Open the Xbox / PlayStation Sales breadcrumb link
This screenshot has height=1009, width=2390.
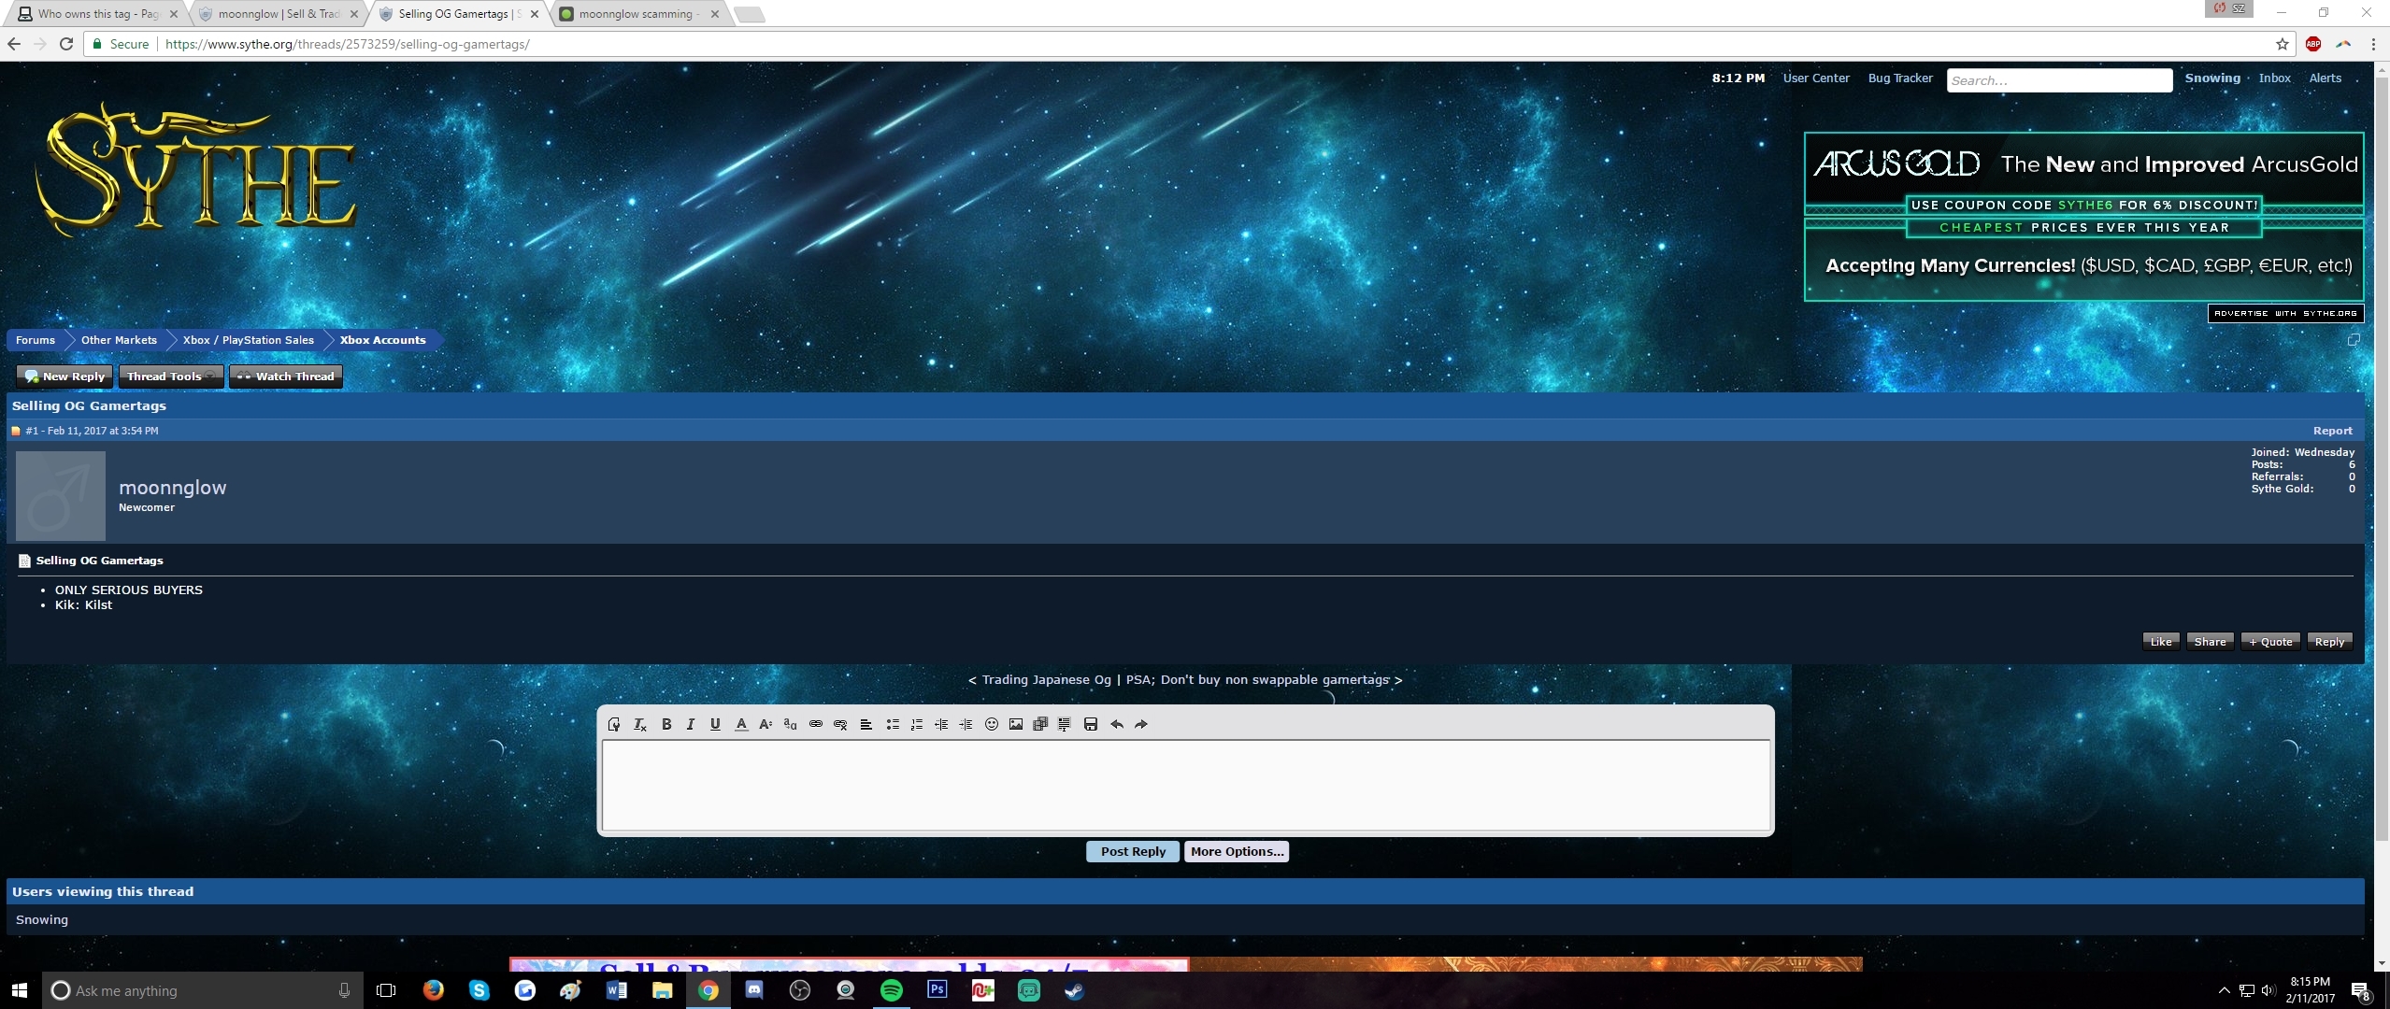click(248, 340)
